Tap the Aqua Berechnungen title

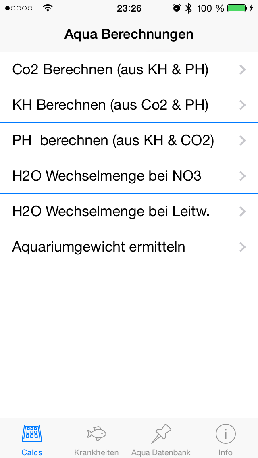pyautogui.click(x=129, y=34)
